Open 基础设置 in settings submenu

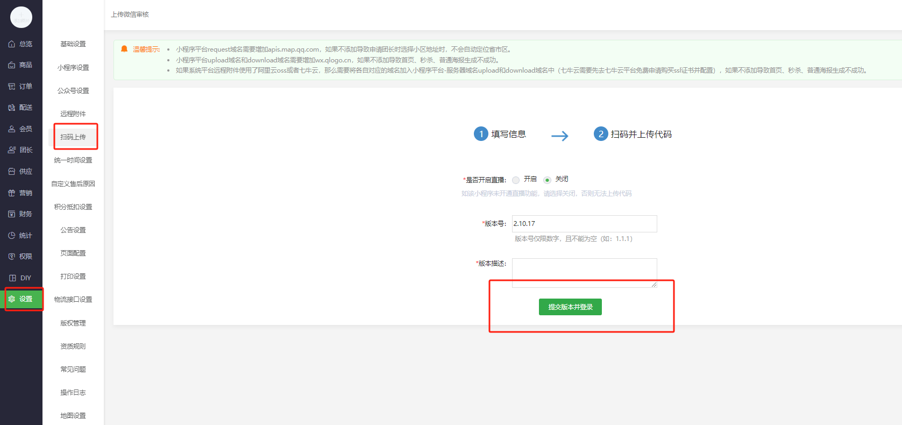(73, 44)
